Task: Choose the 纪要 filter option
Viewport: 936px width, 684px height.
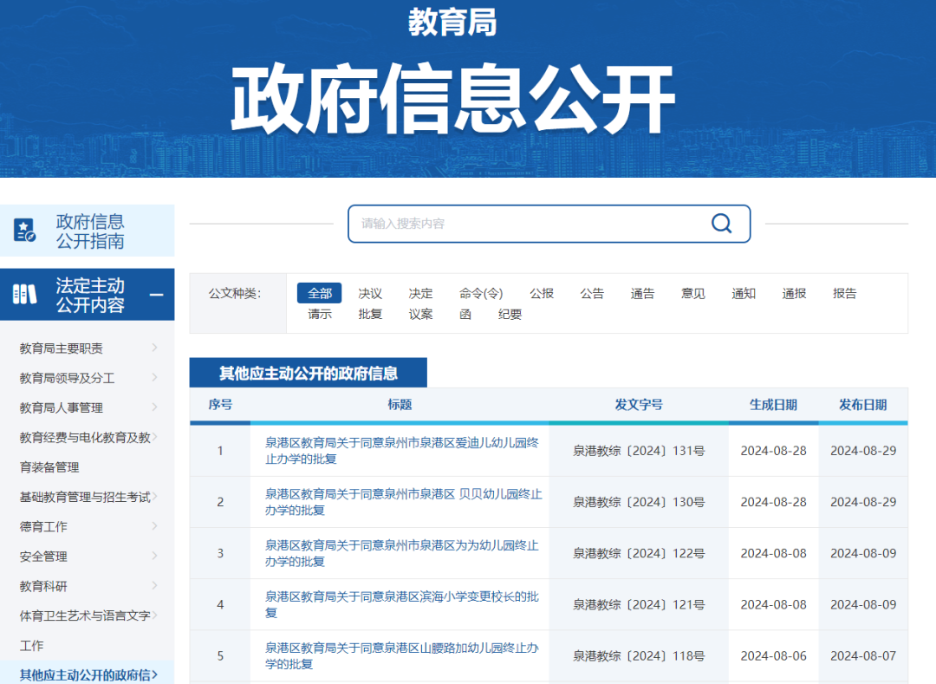Action: point(510,314)
